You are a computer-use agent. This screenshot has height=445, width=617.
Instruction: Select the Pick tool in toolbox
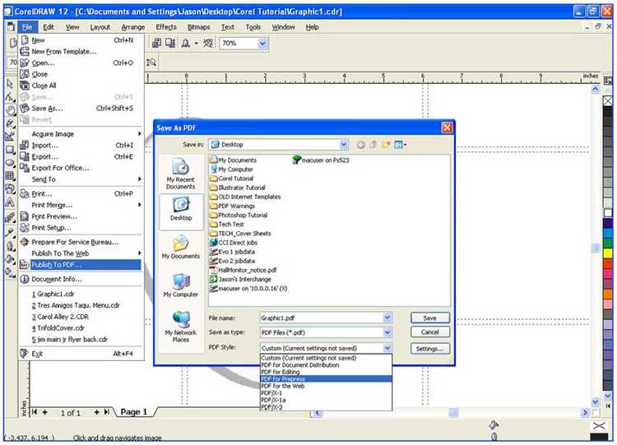point(10,84)
